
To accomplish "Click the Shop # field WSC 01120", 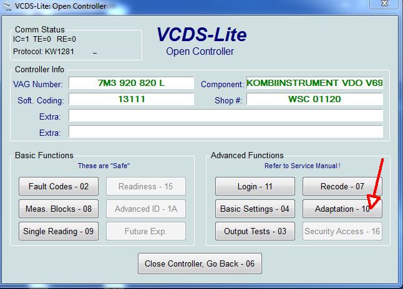I will (x=314, y=99).
